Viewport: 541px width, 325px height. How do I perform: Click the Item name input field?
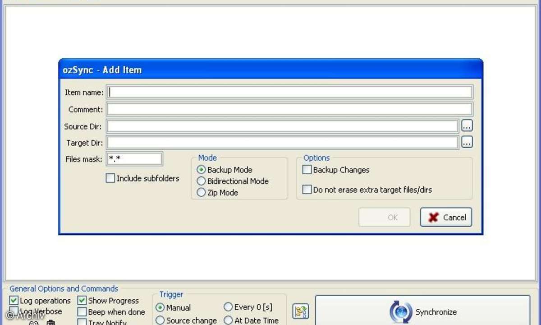(289, 92)
